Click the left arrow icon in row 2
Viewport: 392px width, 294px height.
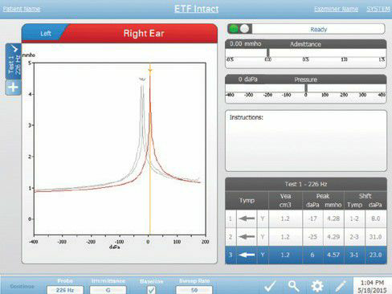tap(247, 237)
